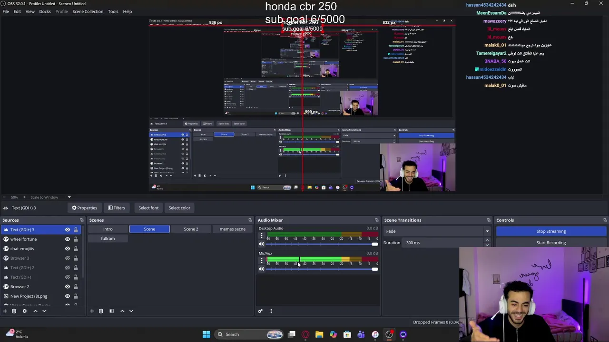
Task: Move selected scene up
Action: pos(122,311)
